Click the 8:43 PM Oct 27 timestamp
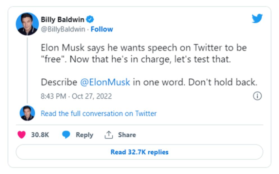 pyautogui.click(x=76, y=96)
